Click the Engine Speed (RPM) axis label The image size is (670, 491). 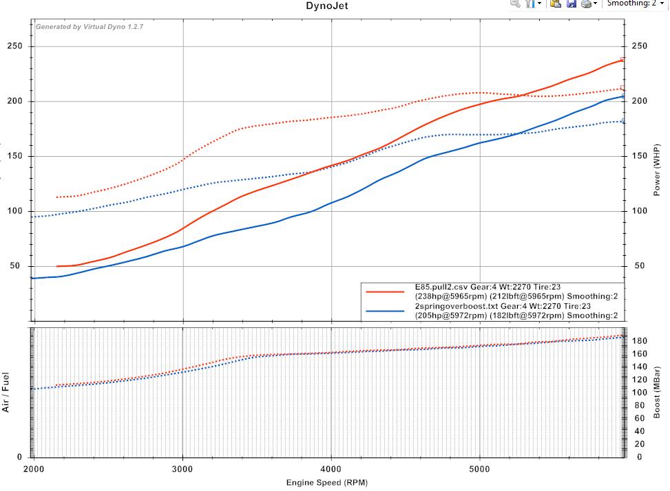(328, 483)
